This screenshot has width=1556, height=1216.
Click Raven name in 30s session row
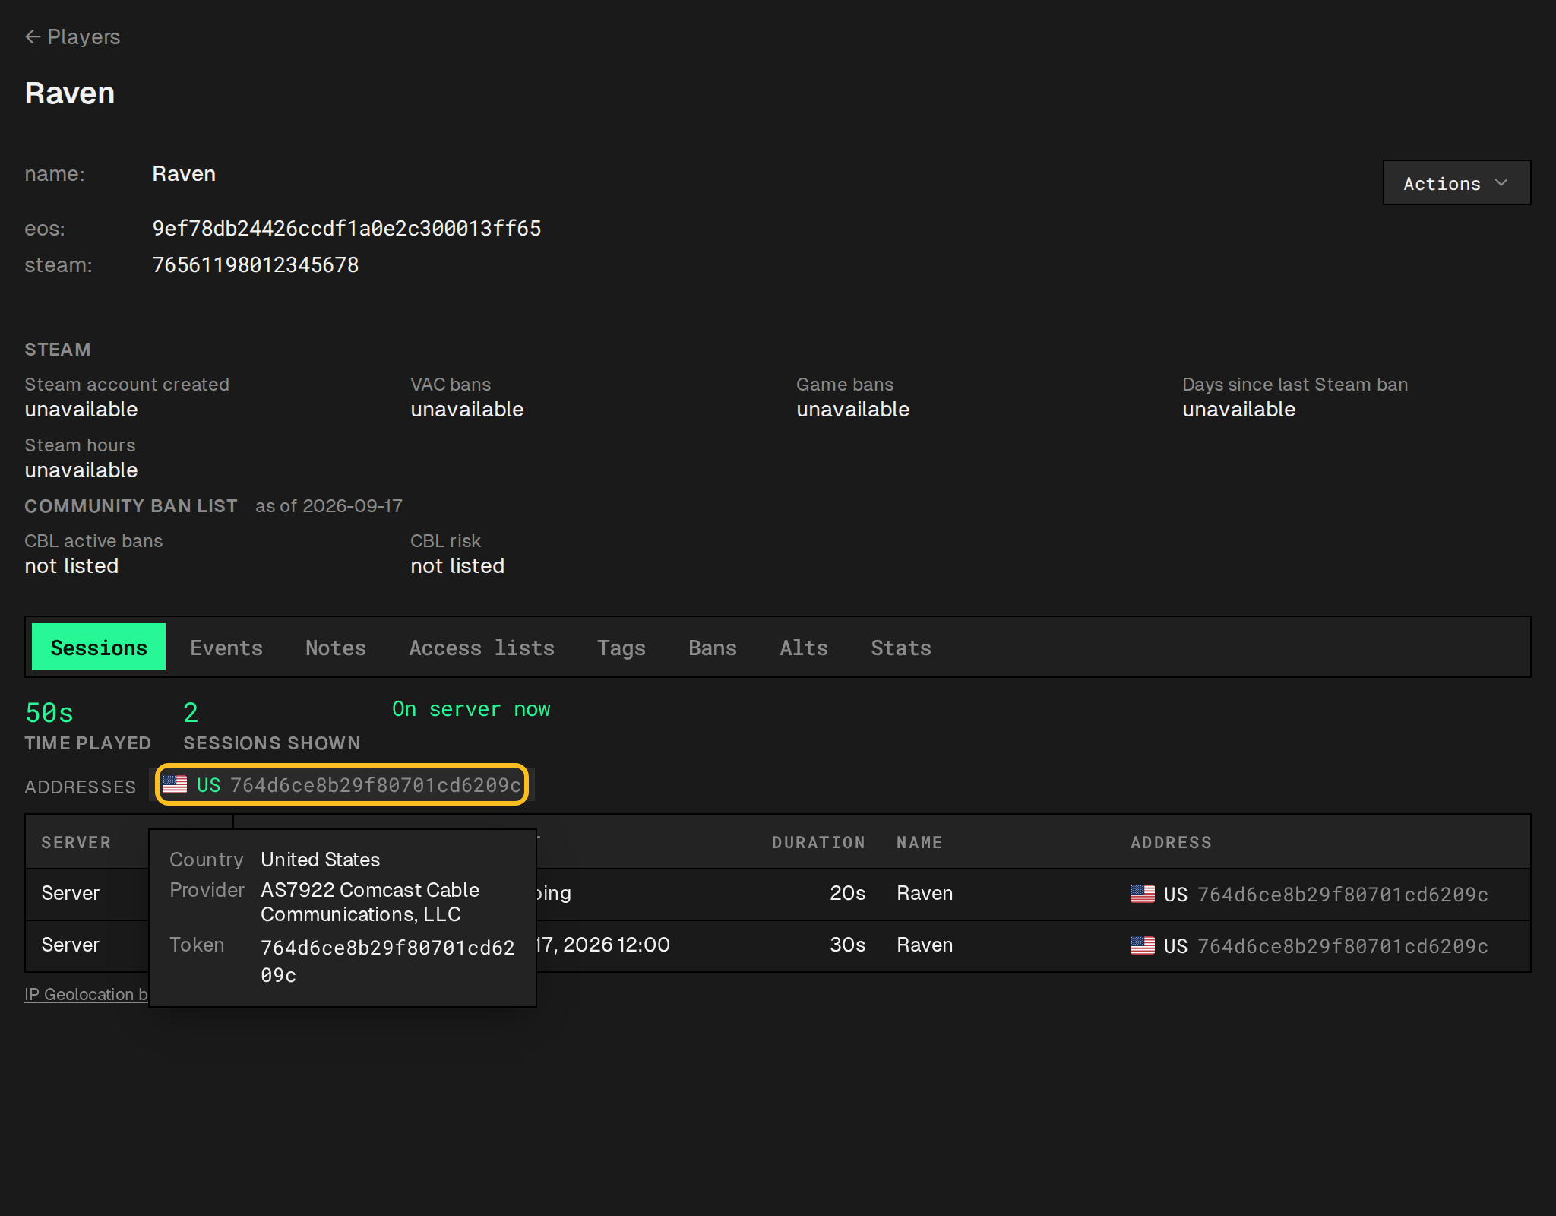tap(925, 945)
